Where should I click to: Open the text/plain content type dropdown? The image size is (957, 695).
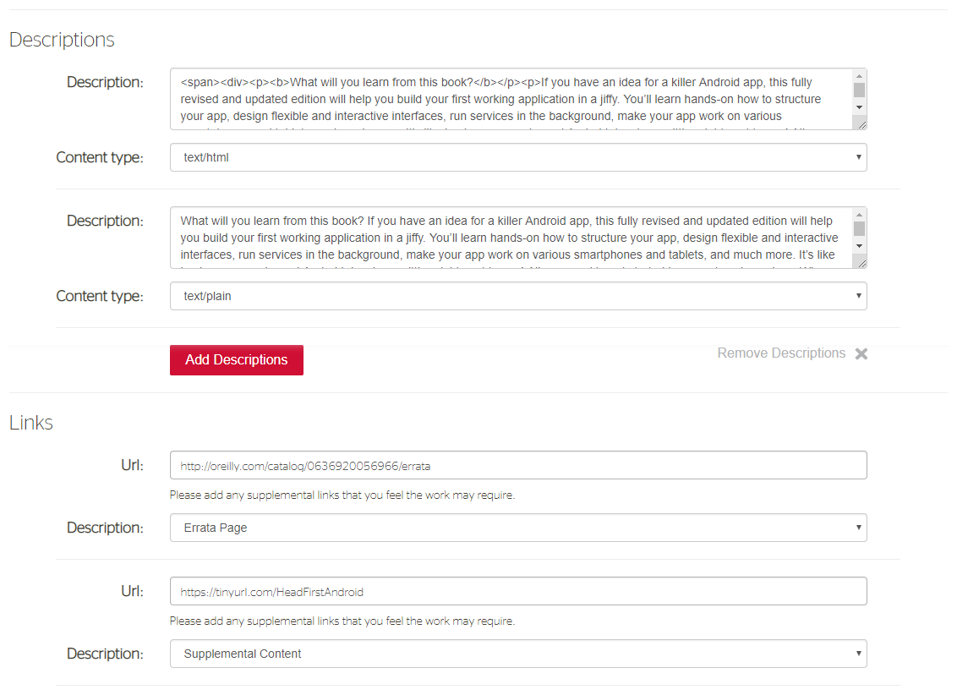518,296
